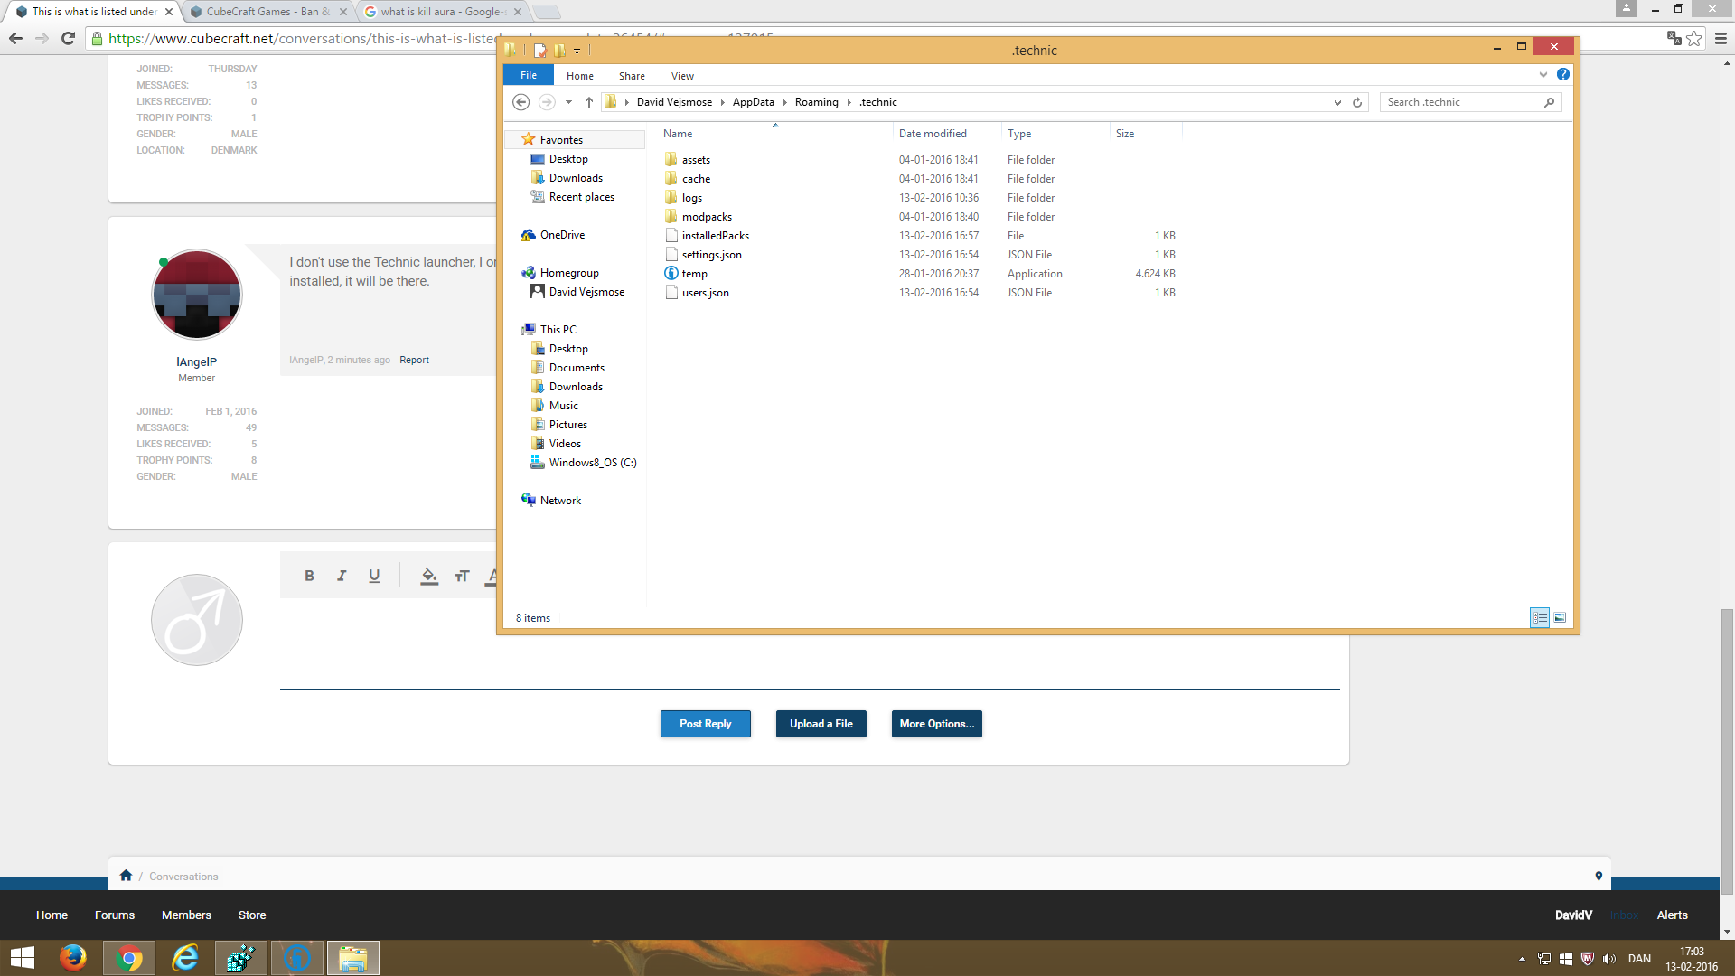Click Properties icon in quick access toolbar

pyautogui.click(x=539, y=51)
